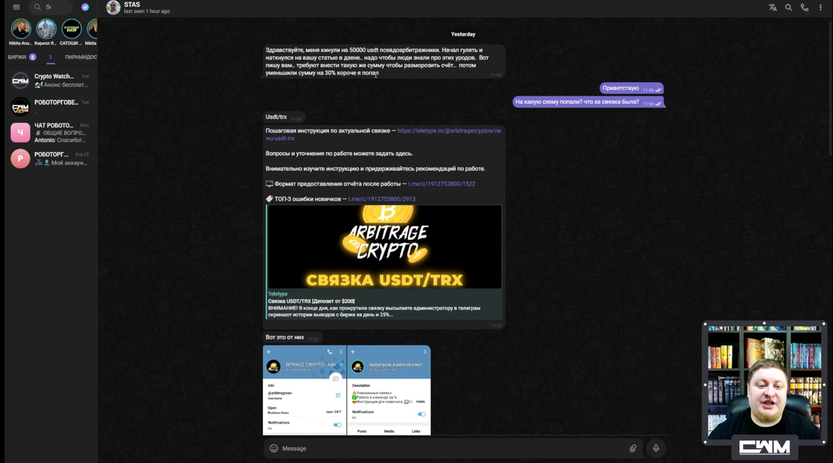
Task: Open link t.me/c/1912753800/2913
Action: 381,199
